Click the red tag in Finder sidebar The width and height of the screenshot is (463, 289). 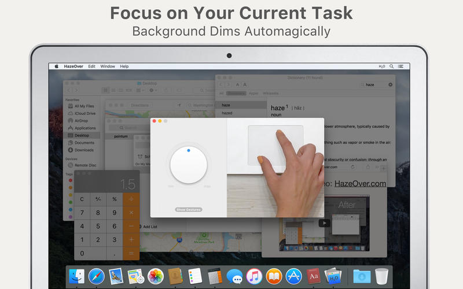(x=70, y=180)
